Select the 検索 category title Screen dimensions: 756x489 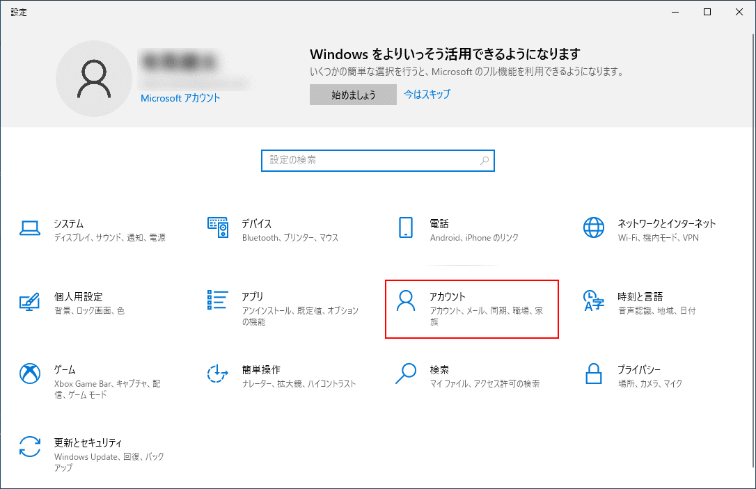tap(439, 369)
